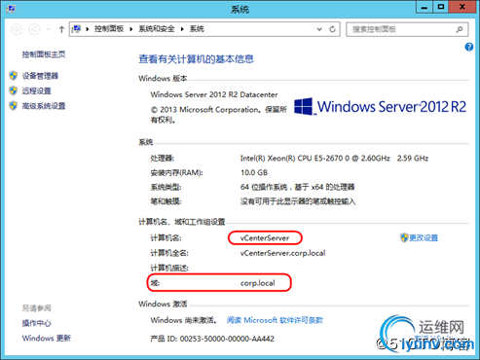Open 操作中心 link

click(36, 323)
